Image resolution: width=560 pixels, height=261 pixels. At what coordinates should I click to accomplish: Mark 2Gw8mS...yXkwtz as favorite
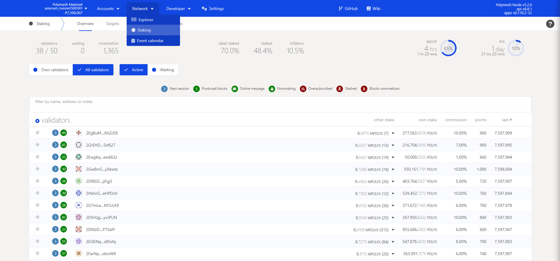[37, 169]
